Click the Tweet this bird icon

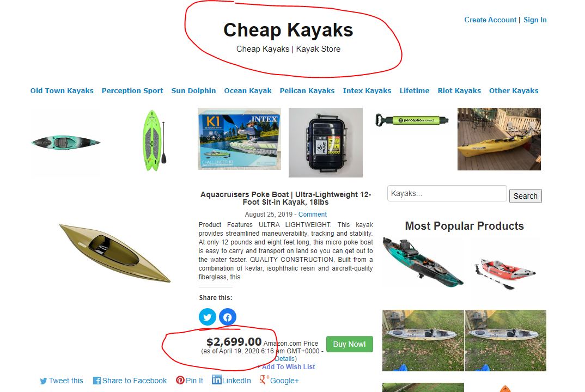pyautogui.click(x=44, y=381)
